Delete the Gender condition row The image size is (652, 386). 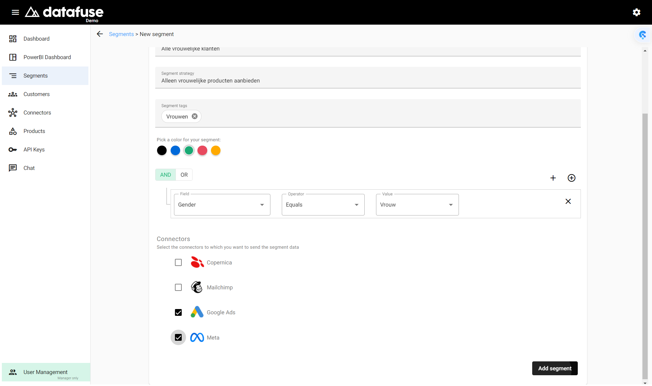pos(568,201)
